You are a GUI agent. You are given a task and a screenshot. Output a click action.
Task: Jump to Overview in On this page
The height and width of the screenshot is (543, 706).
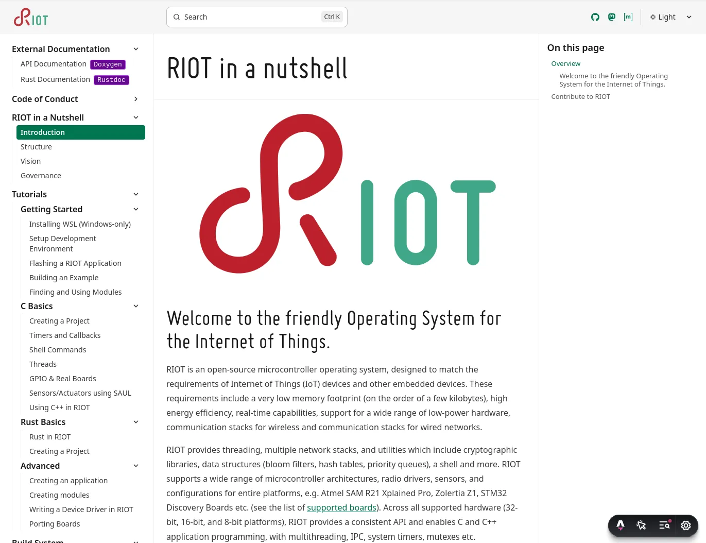pyautogui.click(x=565, y=63)
